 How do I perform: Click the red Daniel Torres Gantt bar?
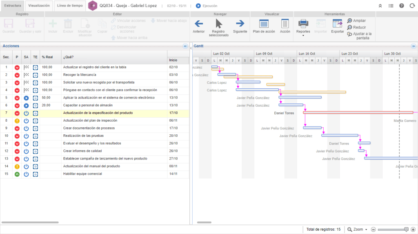358,113
